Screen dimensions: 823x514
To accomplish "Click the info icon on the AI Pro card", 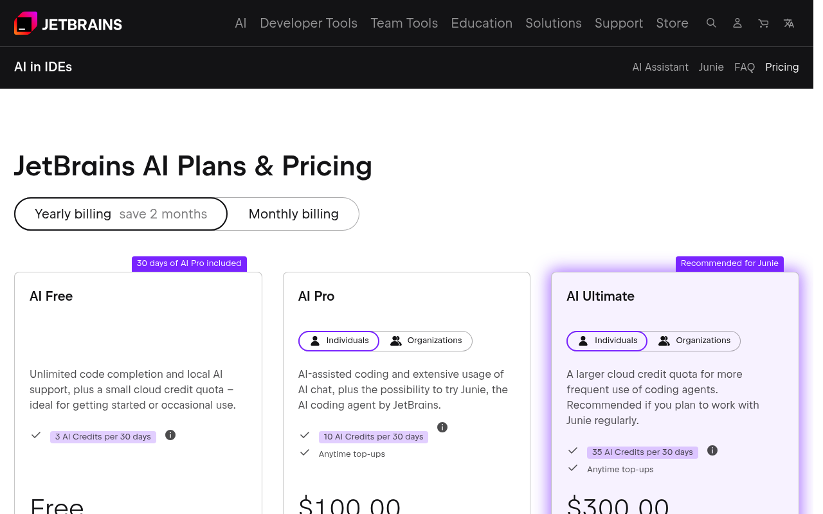I will point(442,427).
